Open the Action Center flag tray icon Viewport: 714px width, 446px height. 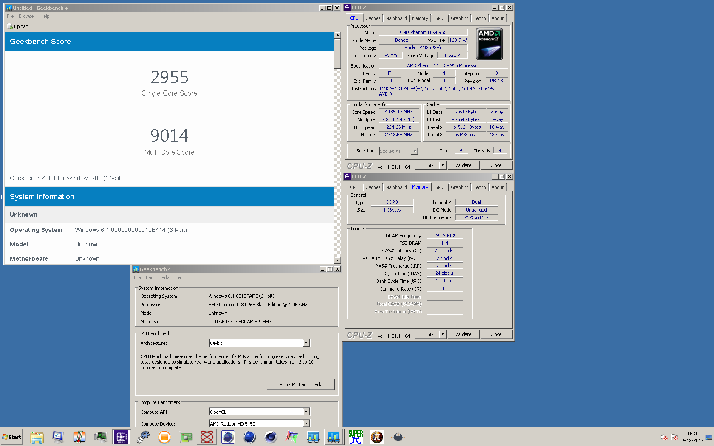coord(674,437)
